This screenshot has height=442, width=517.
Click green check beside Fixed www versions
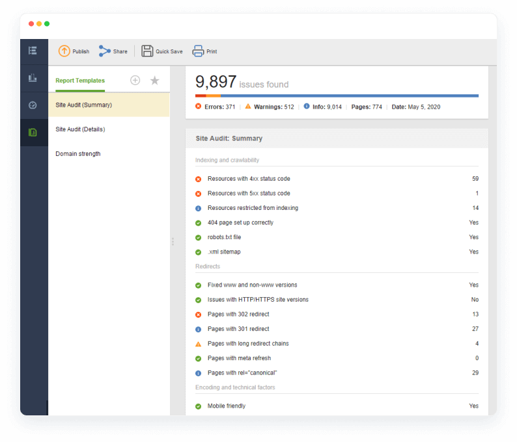pos(198,285)
